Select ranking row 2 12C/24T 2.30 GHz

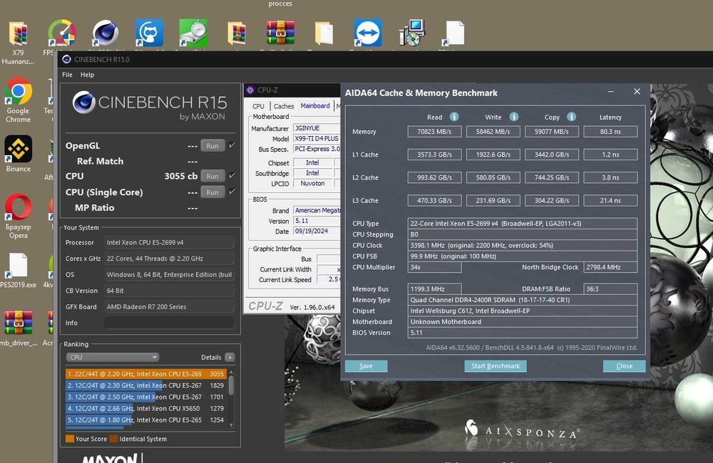146,385
